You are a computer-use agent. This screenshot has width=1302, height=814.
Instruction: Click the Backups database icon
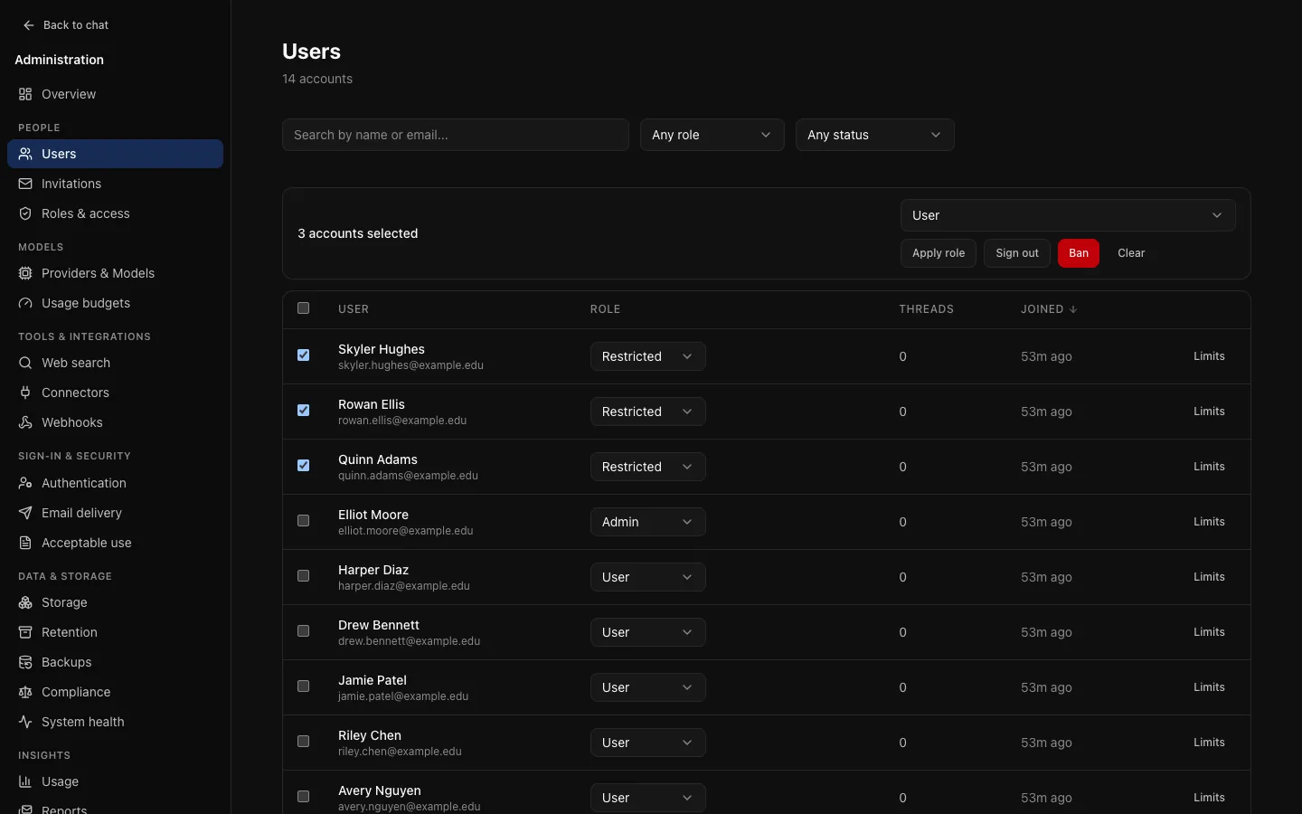pos(25,662)
